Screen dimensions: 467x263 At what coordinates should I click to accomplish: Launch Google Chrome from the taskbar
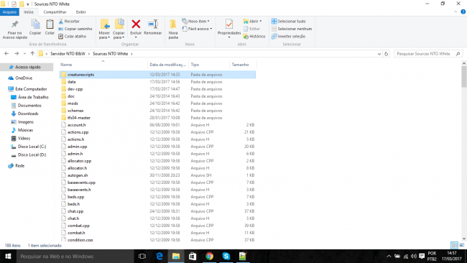(x=209, y=256)
